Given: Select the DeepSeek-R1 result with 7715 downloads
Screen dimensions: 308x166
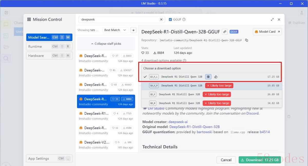Looking at the screenshot, I should [x=106, y=116].
